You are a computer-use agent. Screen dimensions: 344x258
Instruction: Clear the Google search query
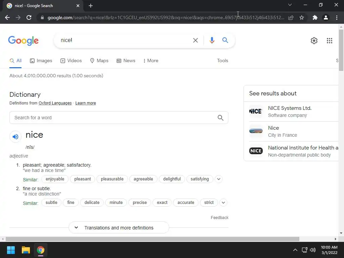click(195, 40)
